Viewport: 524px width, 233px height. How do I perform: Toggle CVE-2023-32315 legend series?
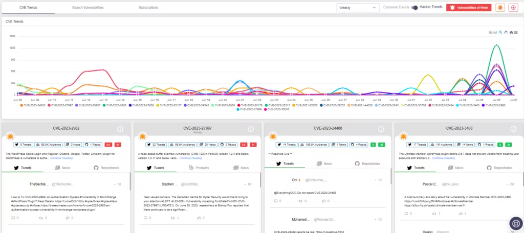point(278,105)
